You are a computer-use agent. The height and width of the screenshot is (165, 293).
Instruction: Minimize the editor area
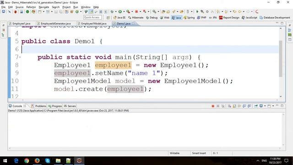tap(277, 23)
